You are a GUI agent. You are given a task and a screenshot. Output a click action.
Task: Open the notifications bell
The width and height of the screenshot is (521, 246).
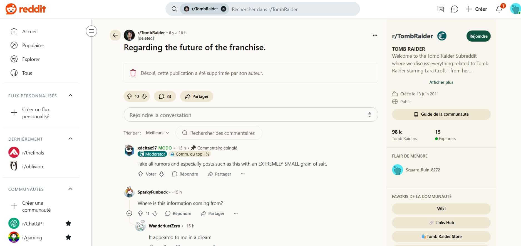coord(499,9)
